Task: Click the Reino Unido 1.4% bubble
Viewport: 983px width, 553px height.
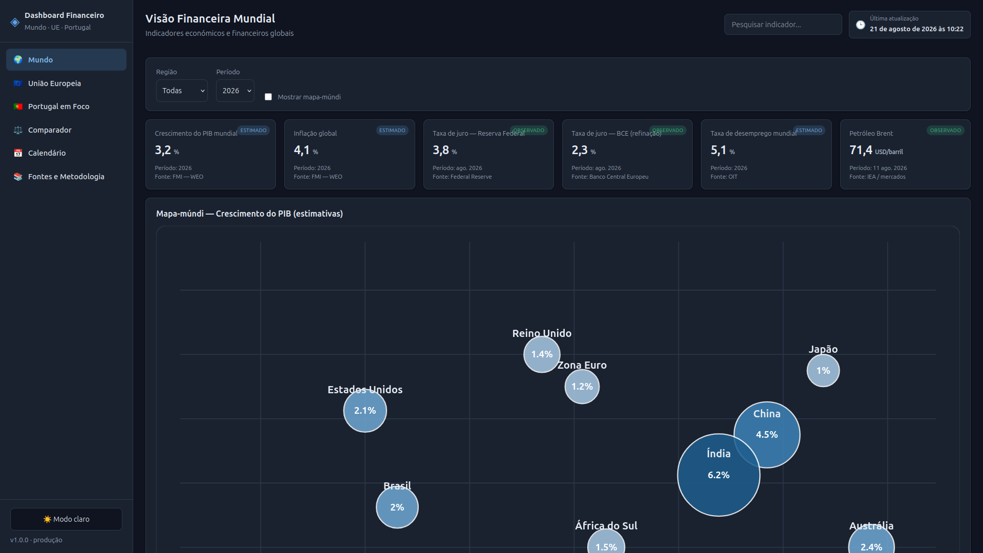Action: coord(542,354)
